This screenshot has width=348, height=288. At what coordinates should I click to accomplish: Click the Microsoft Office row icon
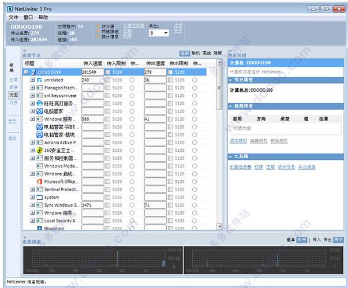pyautogui.click(x=39, y=181)
